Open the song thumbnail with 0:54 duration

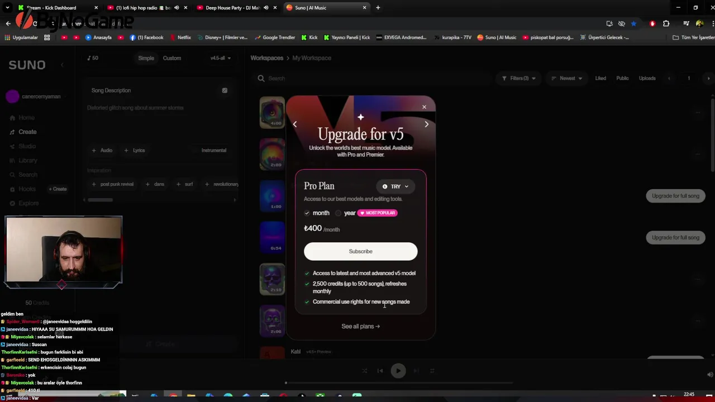point(272,237)
